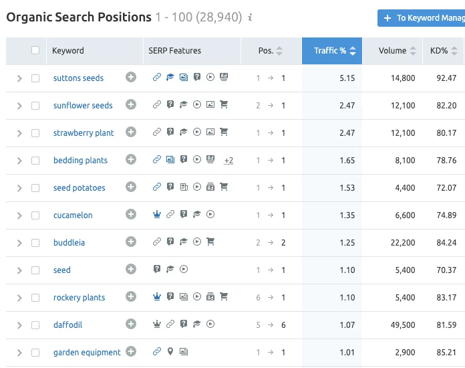Screen dimensions: 465x368
Task: Sort table by Traffic % column
Action: (x=332, y=50)
